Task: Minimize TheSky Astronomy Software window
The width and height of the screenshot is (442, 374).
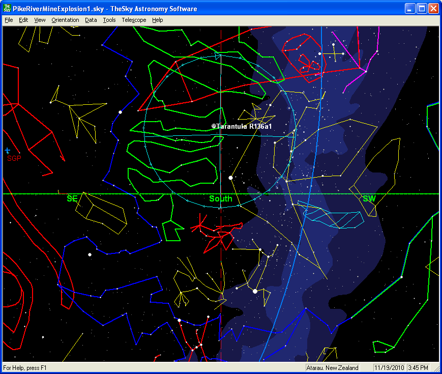Action: pos(410,9)
